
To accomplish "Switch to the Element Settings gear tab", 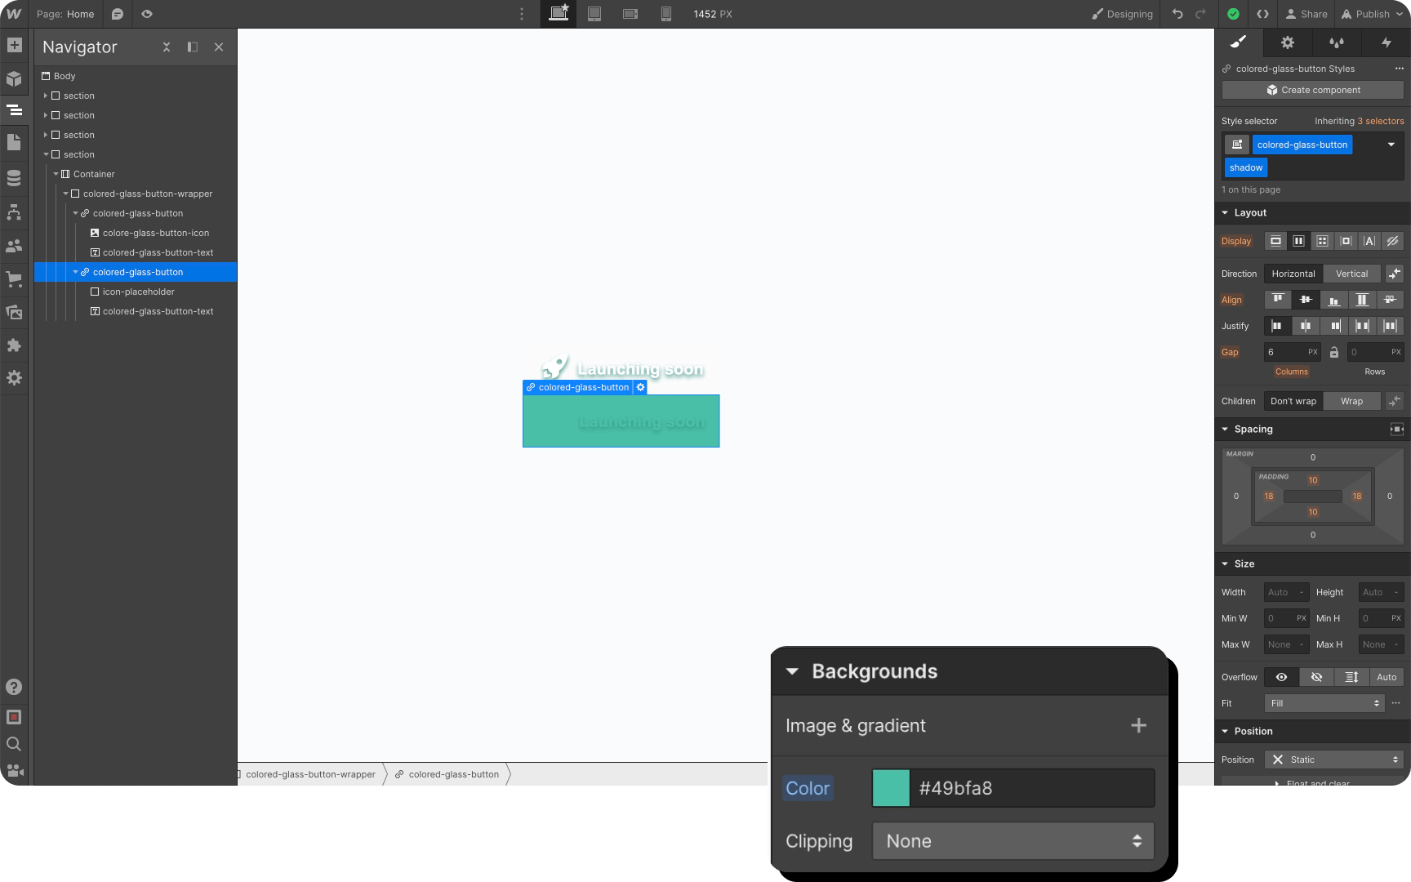I will point(1288,42).
